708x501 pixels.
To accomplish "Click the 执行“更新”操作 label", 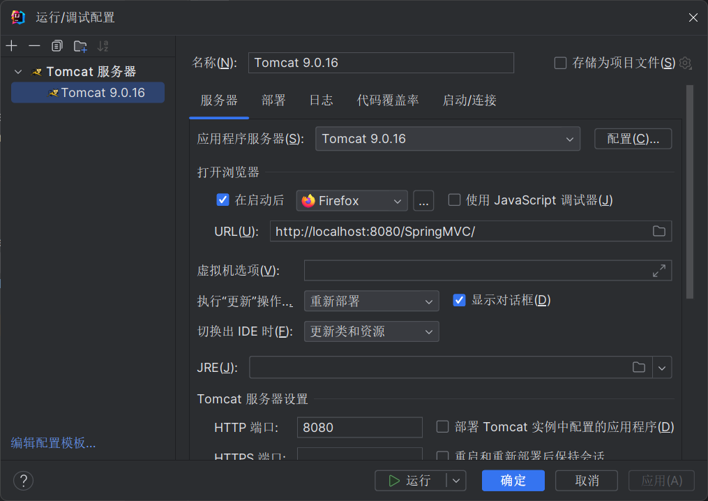I will pyautogui.click(x=245, y=301).
